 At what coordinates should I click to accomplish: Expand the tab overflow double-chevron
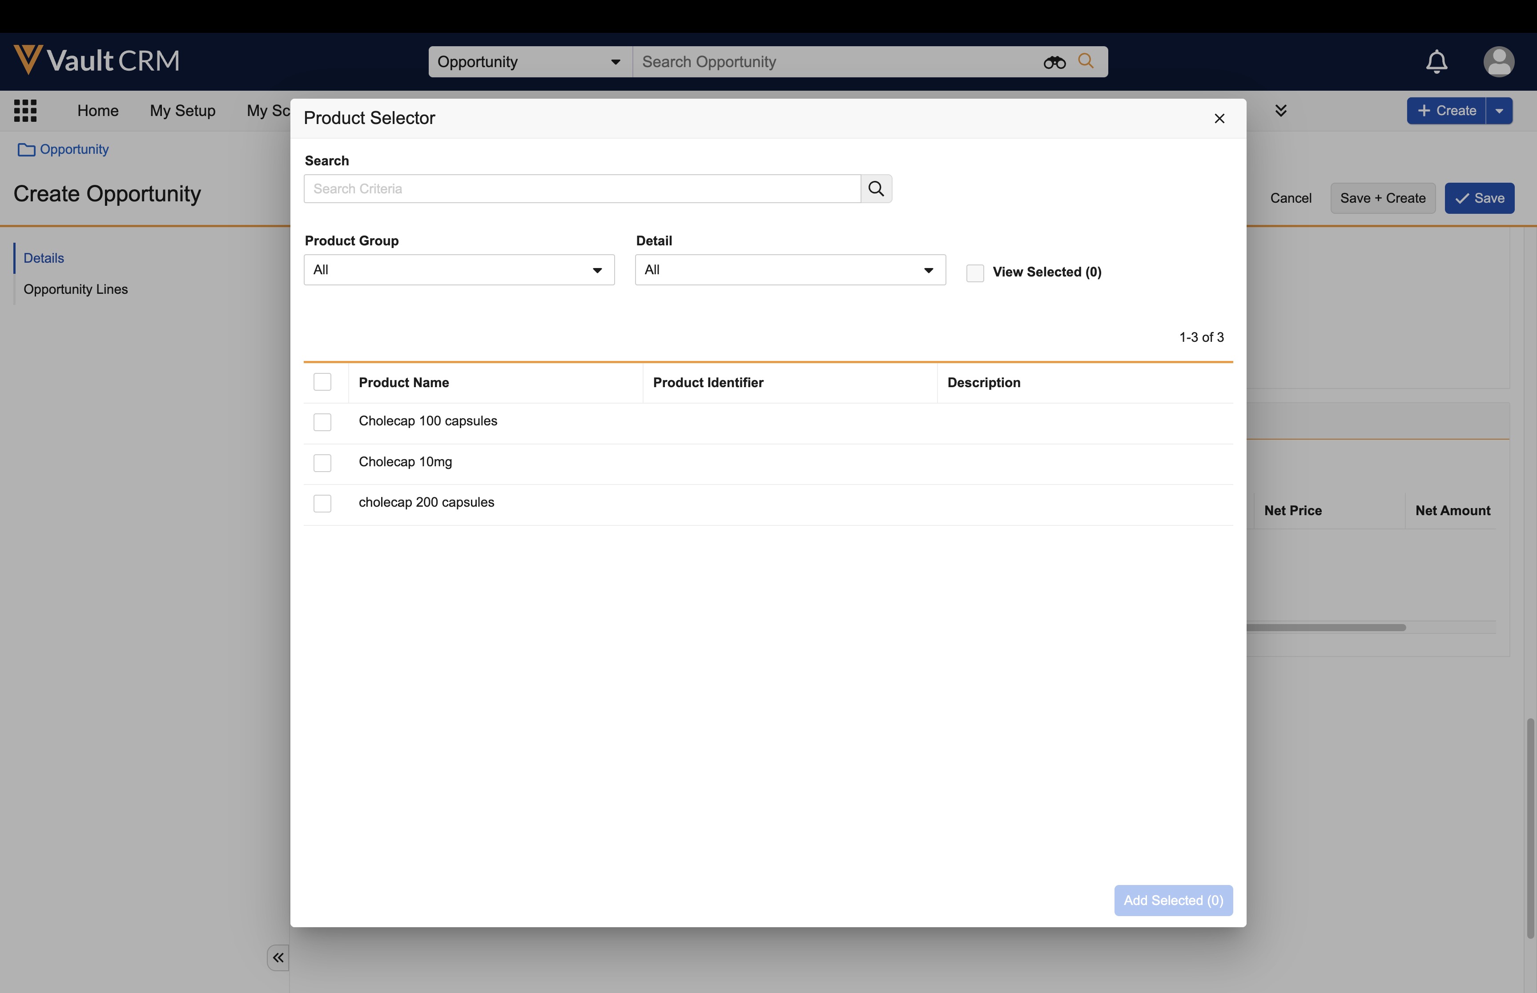(x=1281, y=110)
